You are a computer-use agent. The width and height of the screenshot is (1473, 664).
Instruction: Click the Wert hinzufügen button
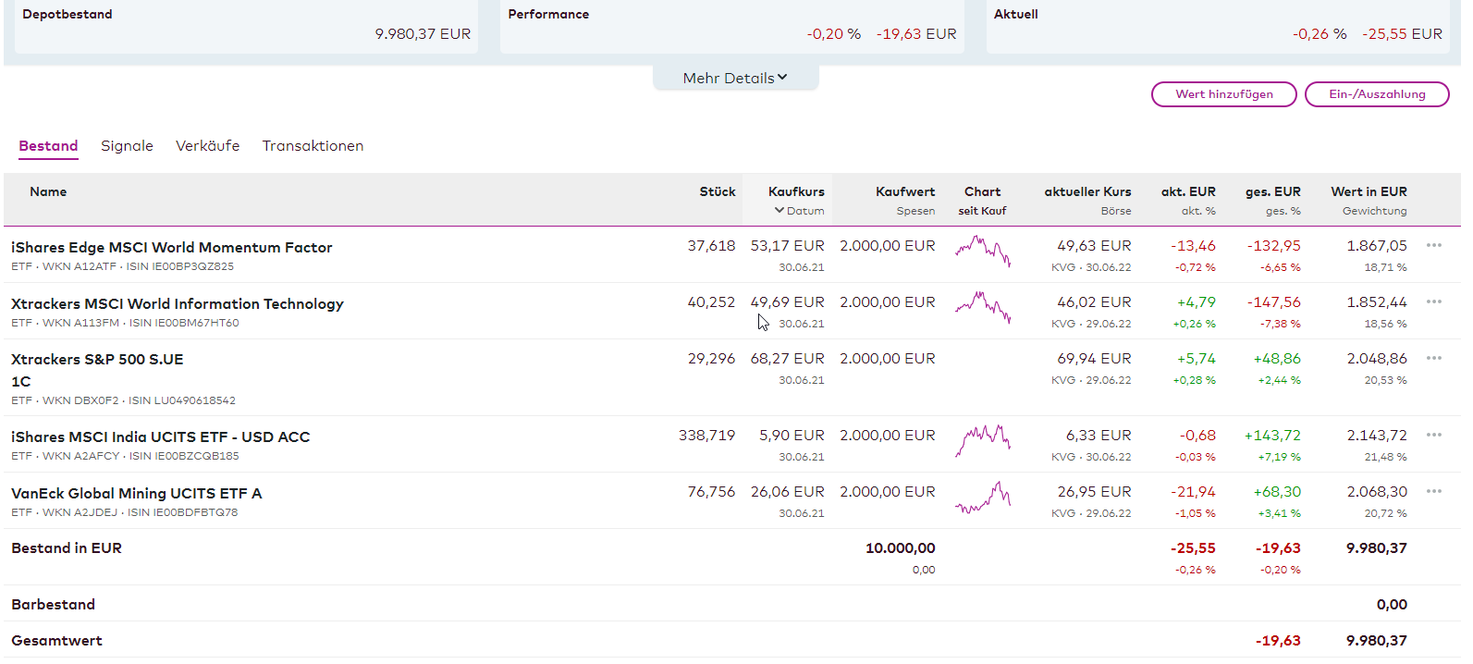click(1223, 94)
